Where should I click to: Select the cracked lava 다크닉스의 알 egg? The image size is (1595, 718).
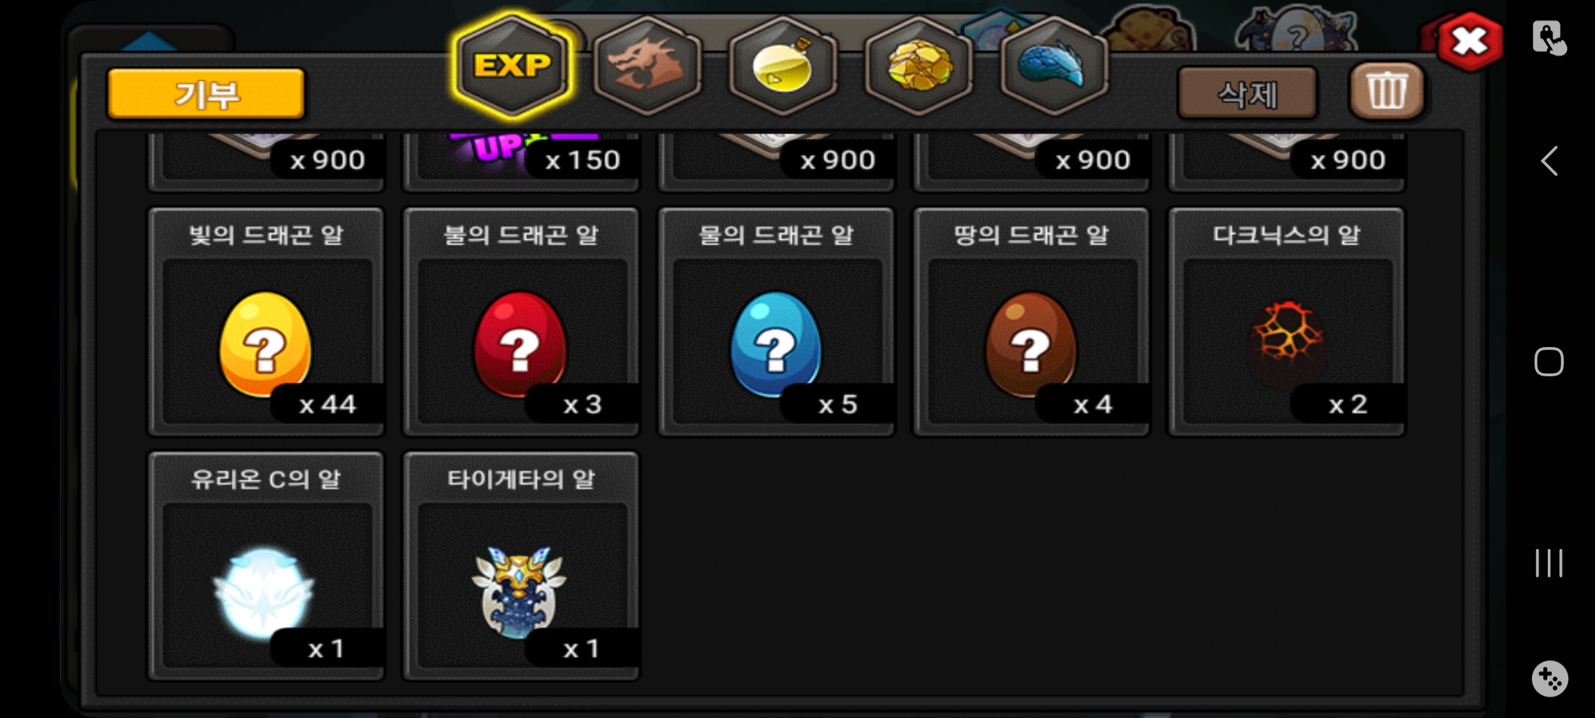pos(1287,322)
